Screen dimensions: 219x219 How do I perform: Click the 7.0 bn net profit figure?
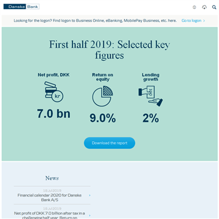tap(54, 113)
